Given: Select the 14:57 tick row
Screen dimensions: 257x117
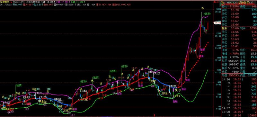Looking at the screenshot, I should tap(239, 108).
